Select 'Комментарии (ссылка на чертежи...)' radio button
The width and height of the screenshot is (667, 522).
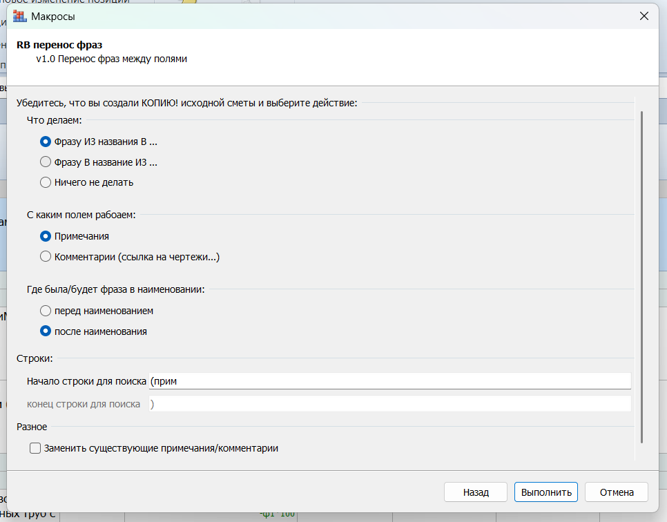pyautogui.click(x=46, y=257)
